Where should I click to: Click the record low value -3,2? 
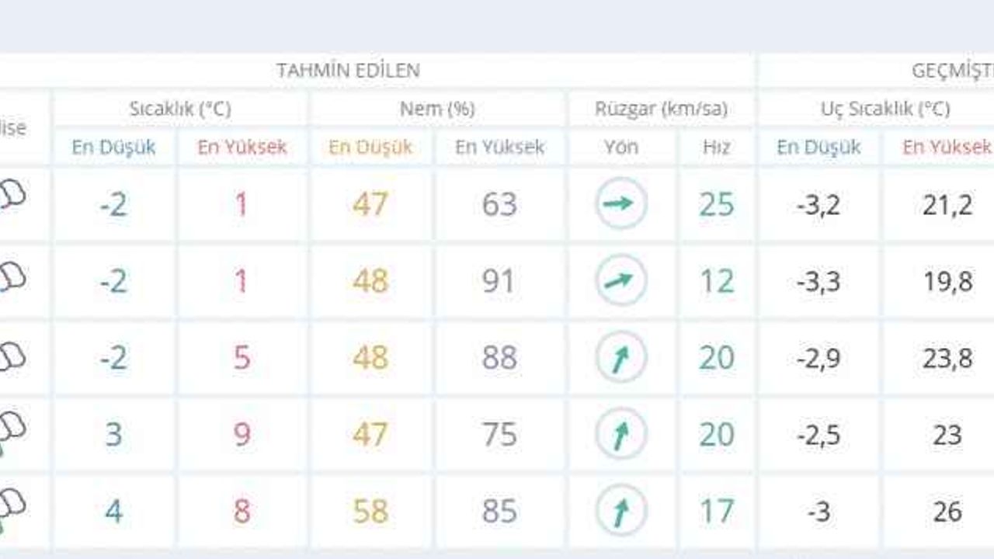[x=818, y=205]
